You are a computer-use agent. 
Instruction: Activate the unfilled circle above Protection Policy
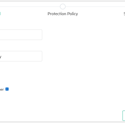pyautogui.click(x=63, y=7)
